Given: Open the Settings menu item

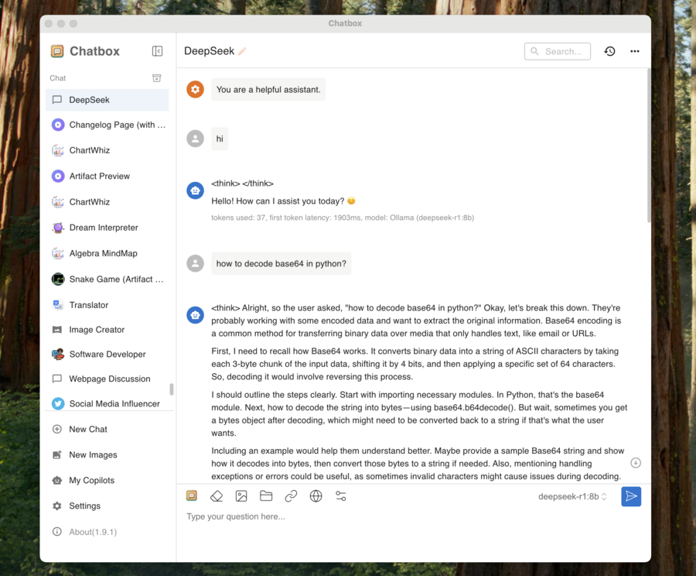Looking at the screenshot, I should click(84, 506).
